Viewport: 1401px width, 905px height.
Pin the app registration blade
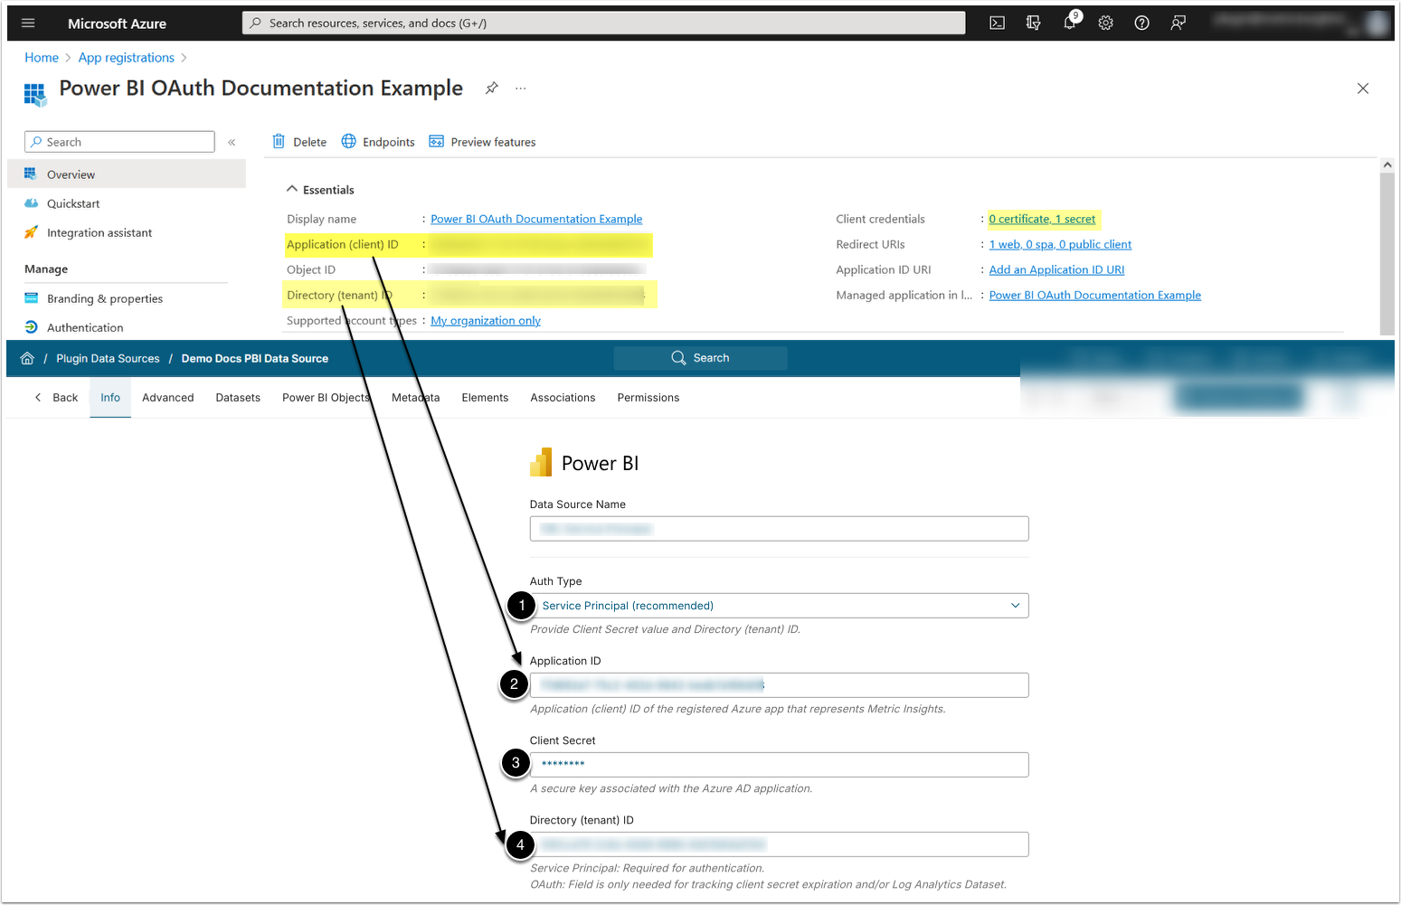tap(491, 88)
